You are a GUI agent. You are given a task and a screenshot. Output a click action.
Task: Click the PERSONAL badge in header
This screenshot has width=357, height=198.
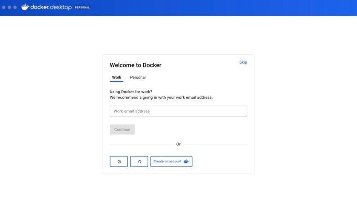pos(82,8)
